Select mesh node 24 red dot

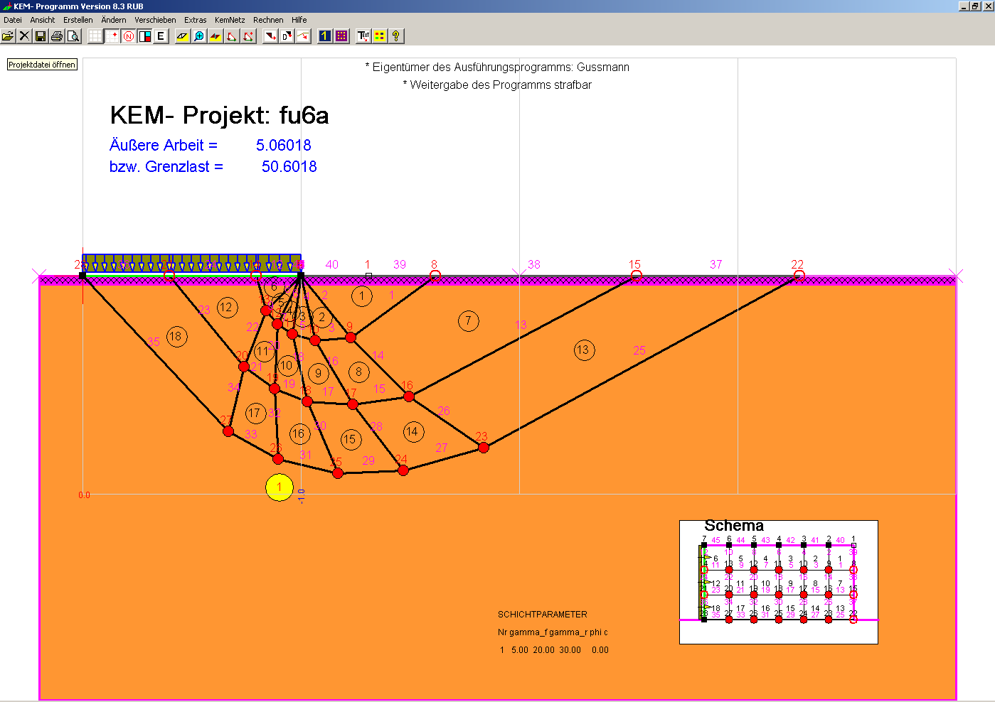pos(403,470)
